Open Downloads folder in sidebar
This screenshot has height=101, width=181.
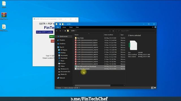[64, 58]
